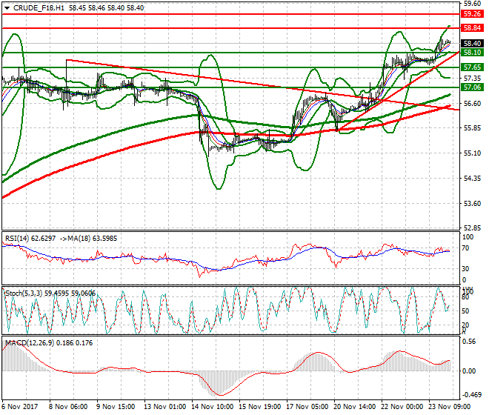Click the 6 Nov 2017 date on time axis
This screenshot has height=415, width=489.
tap(21, 408)
